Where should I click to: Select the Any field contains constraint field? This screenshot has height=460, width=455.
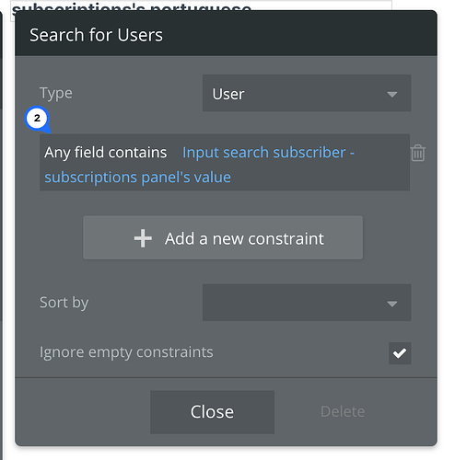[x=106, y=153]
